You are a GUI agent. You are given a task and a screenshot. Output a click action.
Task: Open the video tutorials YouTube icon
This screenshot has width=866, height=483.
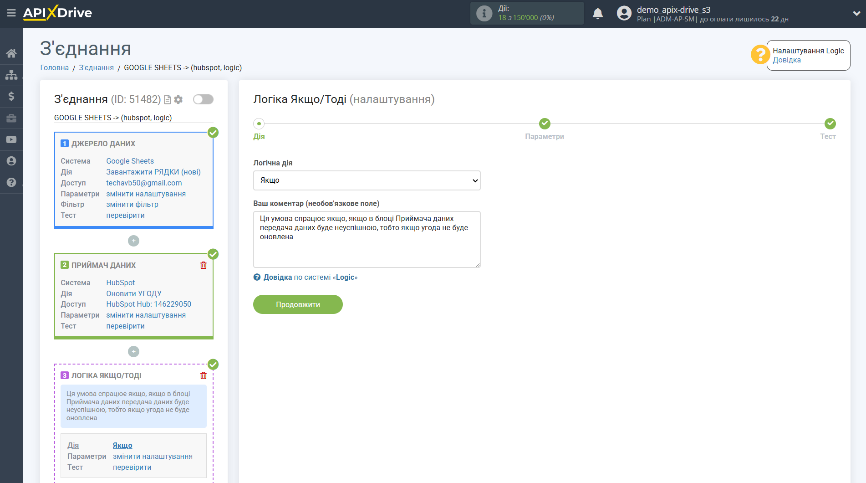(11, 139)
